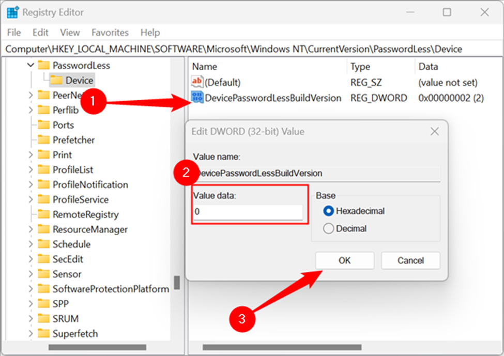Confirm the DWORD edit with OK
504x356 pixels.
point(345,260)
